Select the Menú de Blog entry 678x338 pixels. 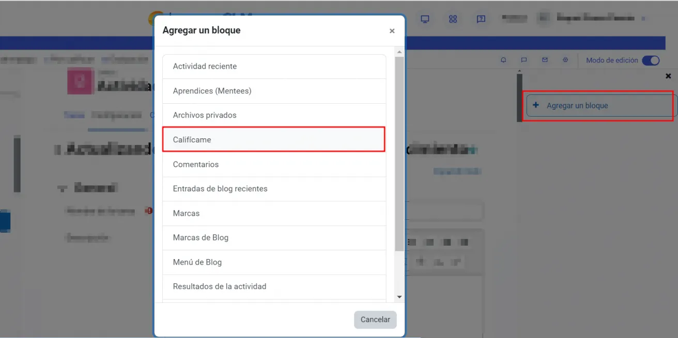point(274,262)
